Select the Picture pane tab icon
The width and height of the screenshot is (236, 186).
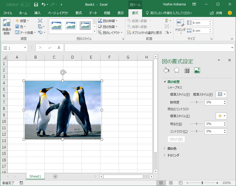point(197,70)
